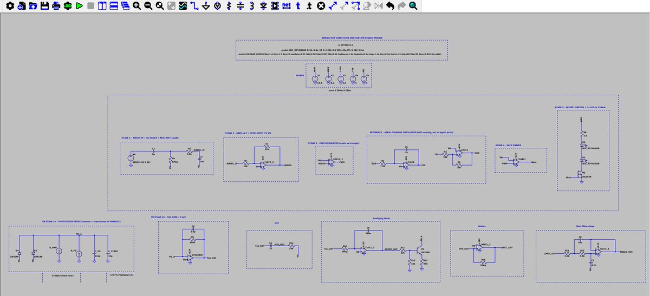The width and height of the screenshot is (650, 296).
Task: Open the teal search magnifier
Action: (413, 6)
